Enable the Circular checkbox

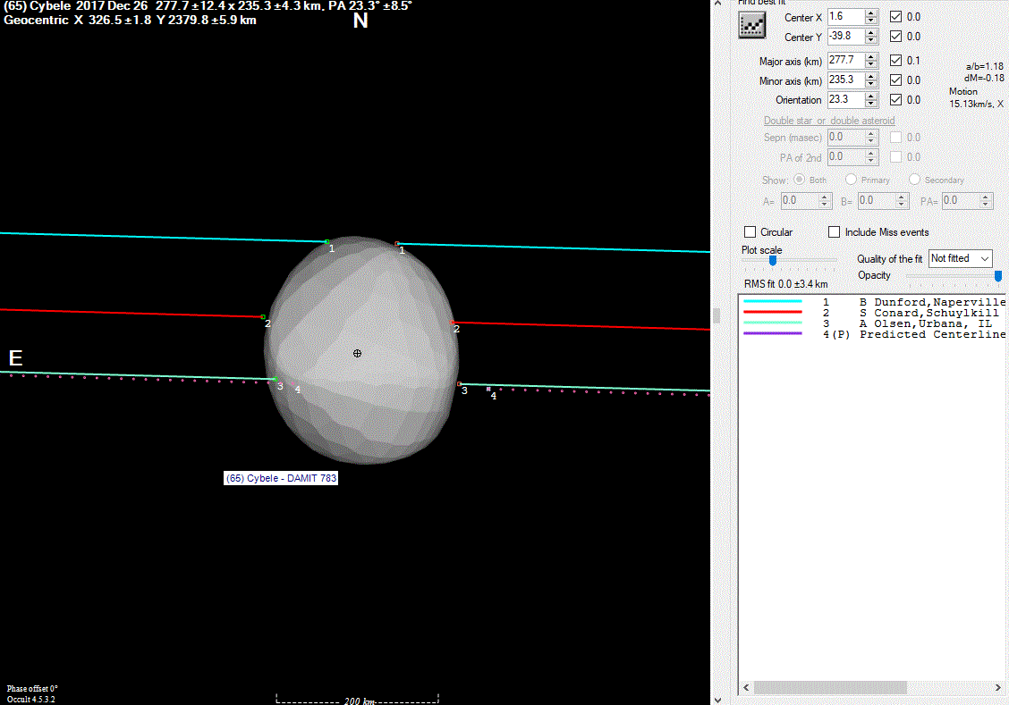750,232
